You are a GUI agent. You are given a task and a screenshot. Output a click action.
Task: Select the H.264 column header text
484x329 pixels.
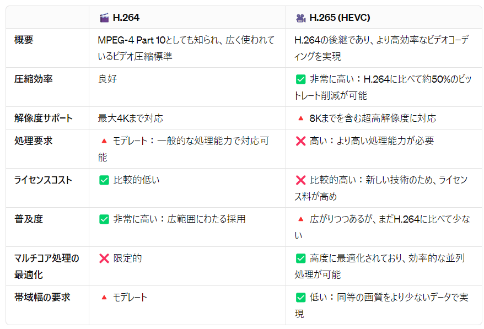pyautogui.click(x=126, y=18)
